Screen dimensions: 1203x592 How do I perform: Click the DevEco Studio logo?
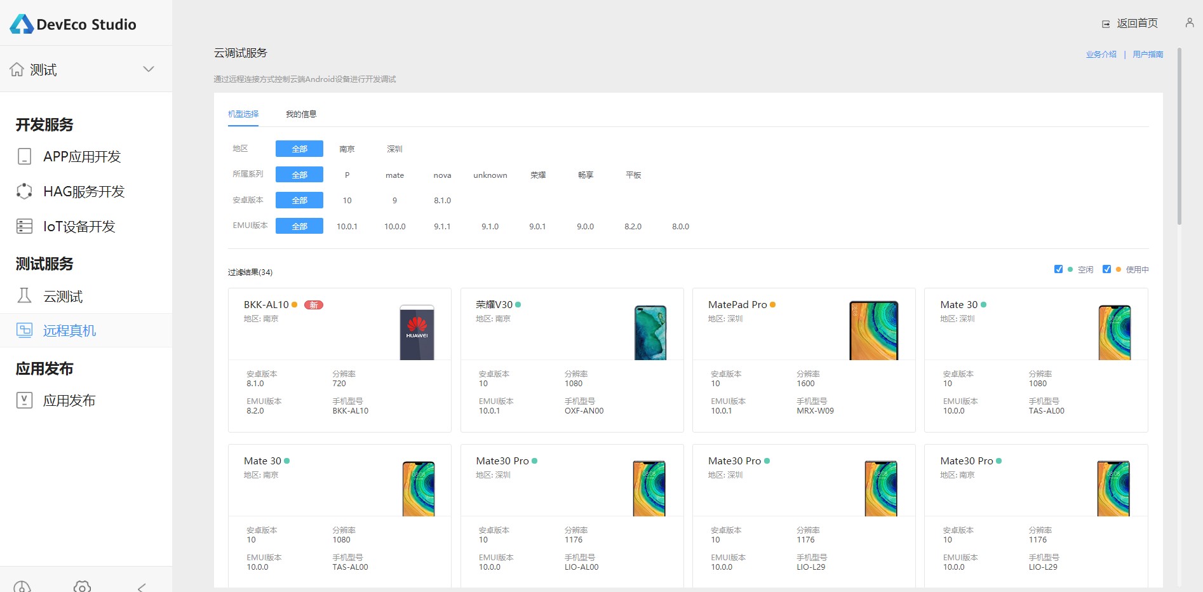(73, 24)
